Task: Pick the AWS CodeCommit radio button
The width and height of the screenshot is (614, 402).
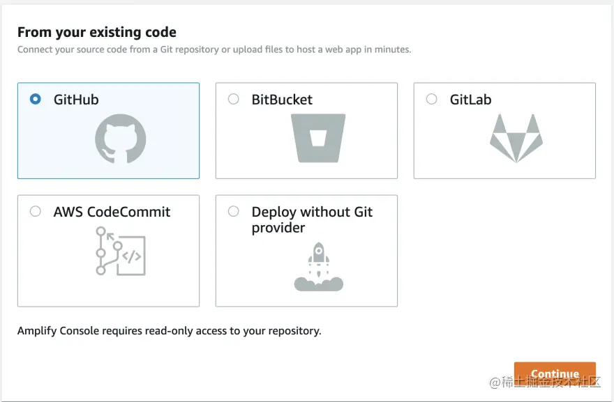Action: pyautogui.click(x=36, y=212)
